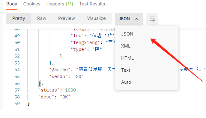Click the "fengxiang" key text
This screenshot has width=206, height=118.
[x=85, y=42]
